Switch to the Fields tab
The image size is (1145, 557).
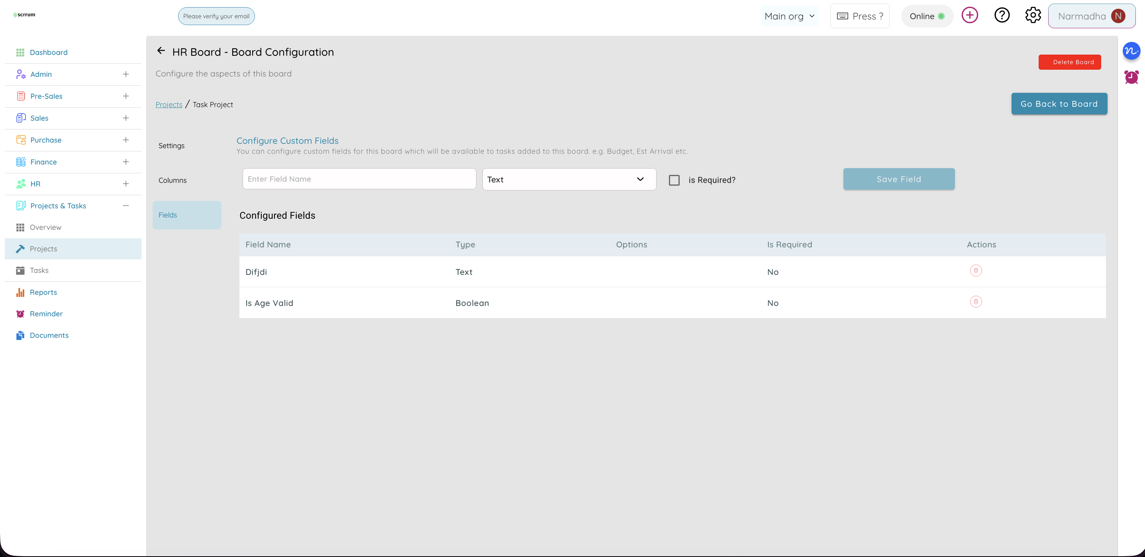coord(186,215)
